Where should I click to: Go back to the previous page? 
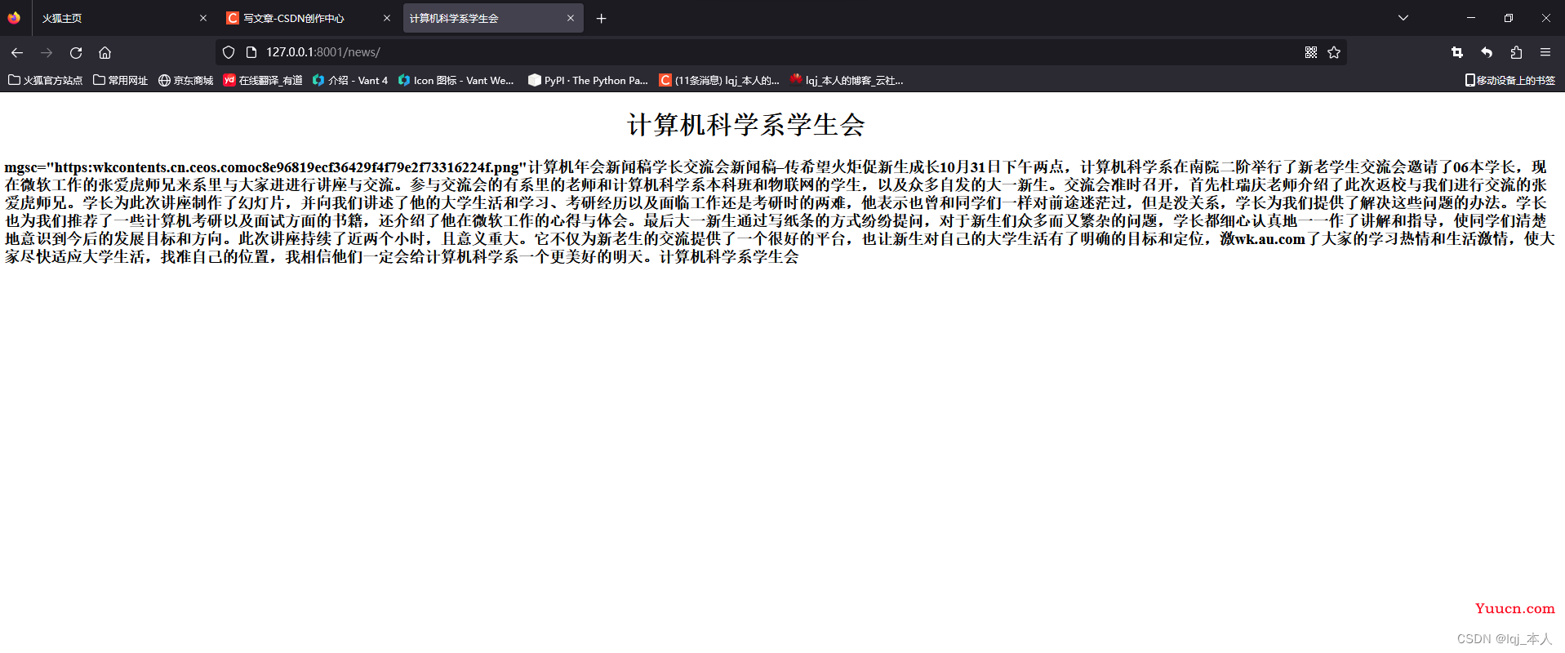(x=17, y=52)
